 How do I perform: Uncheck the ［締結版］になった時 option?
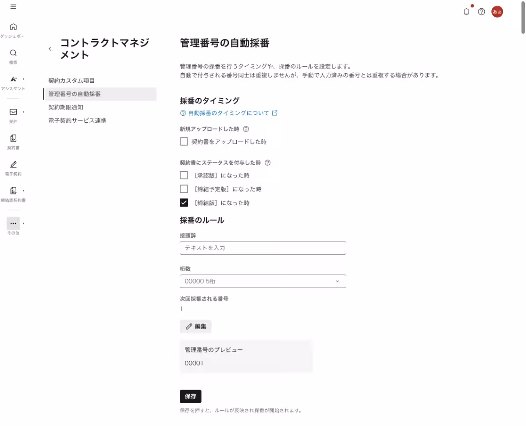(x=184, y=202)
